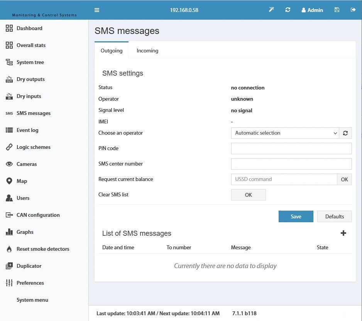The width and height of the screenshot is (362, 321).
Task: Go to Users page
Action: [x=23, y=198]
